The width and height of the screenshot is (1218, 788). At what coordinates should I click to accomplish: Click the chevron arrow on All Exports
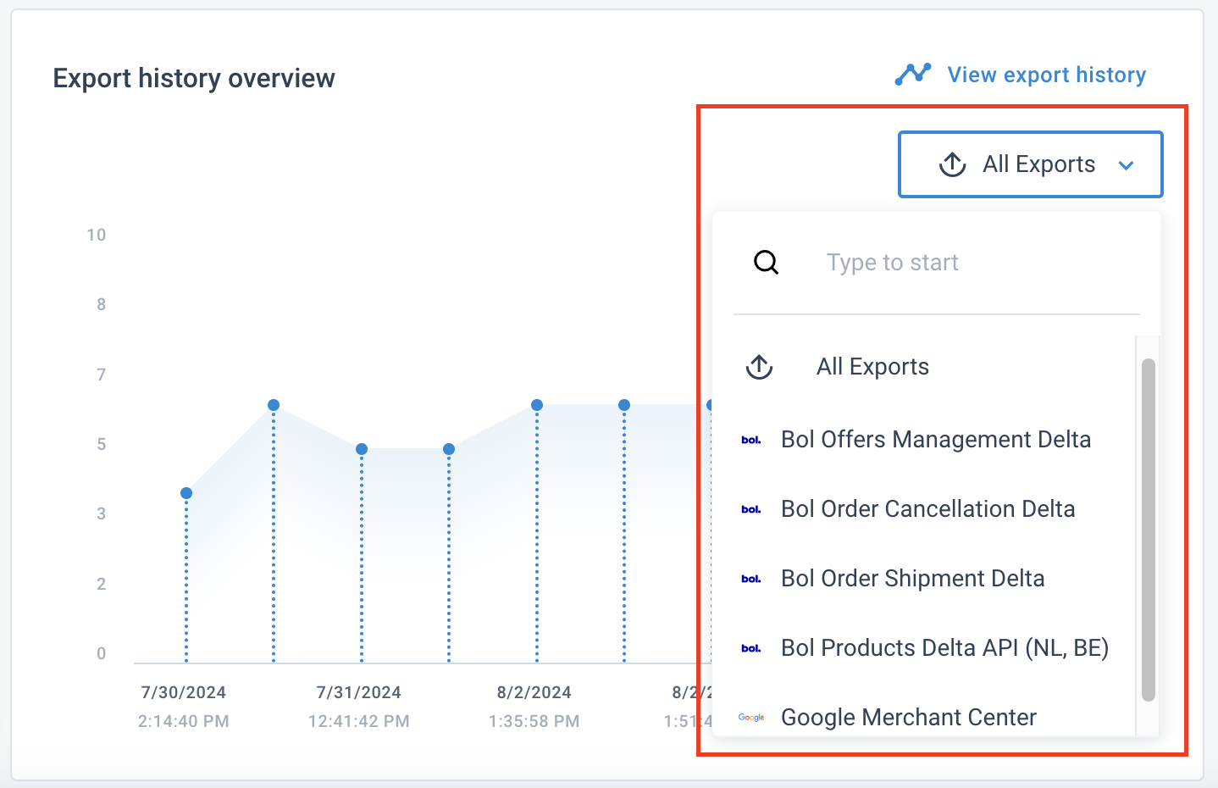(x=1126, y=165)
